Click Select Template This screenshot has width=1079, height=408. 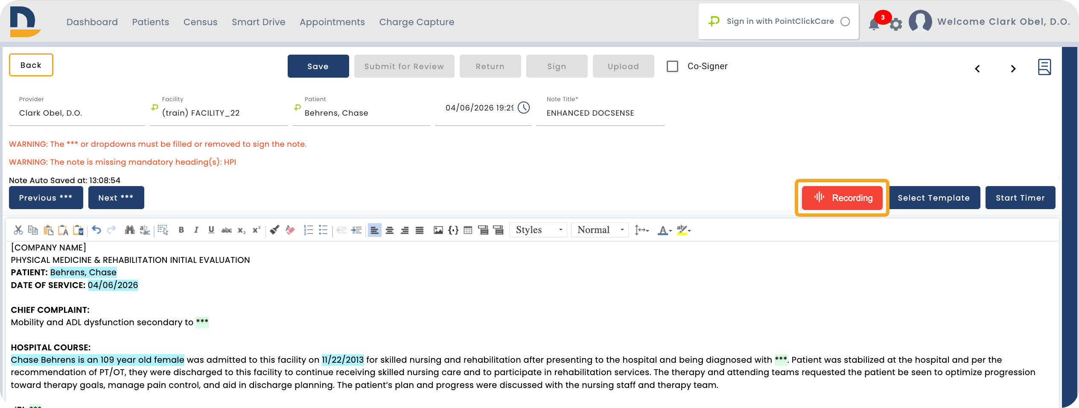click(933, 198)
